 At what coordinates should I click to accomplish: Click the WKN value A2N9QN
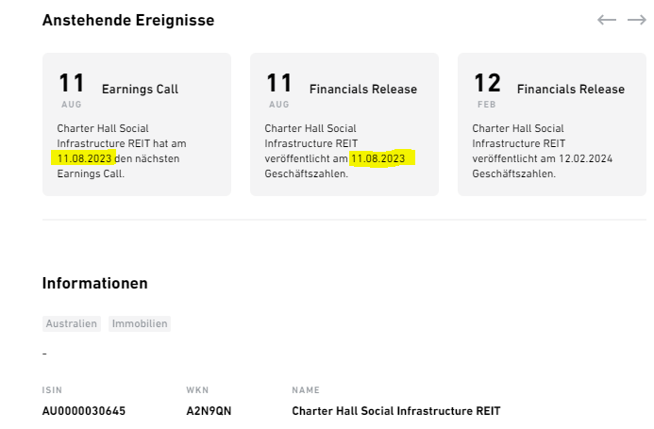click(209, 411)
